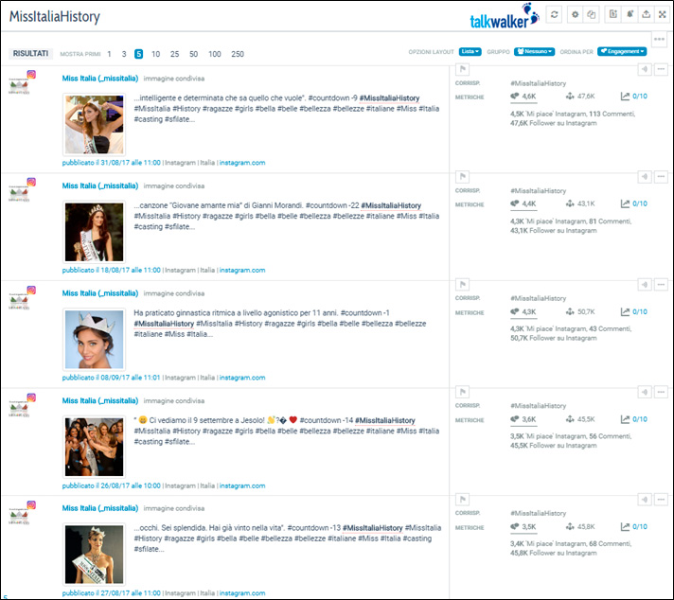The image size is (674, 600).
Task: Click megaphone icon on countdown -14 post
Action: tap(645, 392)
